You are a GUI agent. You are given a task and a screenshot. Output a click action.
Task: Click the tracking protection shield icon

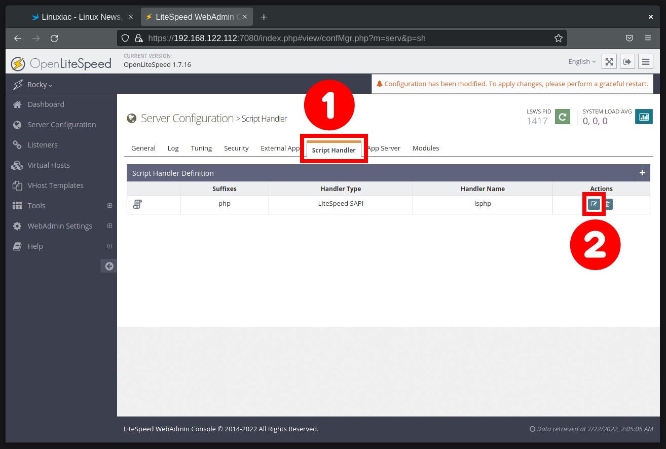(x=126, y=38)
